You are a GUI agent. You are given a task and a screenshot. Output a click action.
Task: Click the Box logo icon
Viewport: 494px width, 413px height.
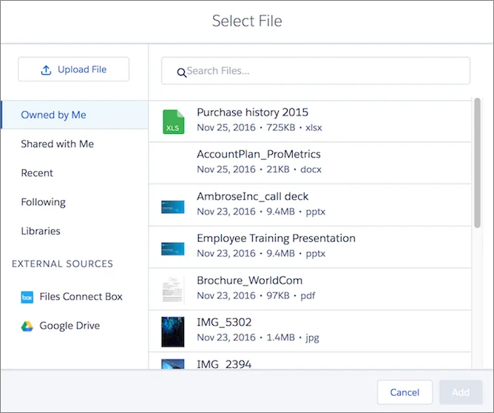point(27,297)
